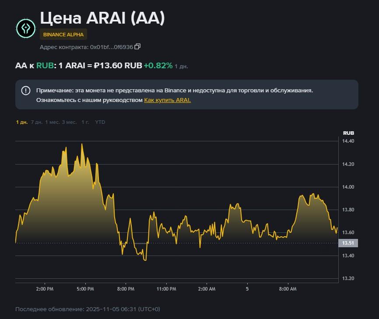Click the highest peak on the price chart

pos(82,144)
